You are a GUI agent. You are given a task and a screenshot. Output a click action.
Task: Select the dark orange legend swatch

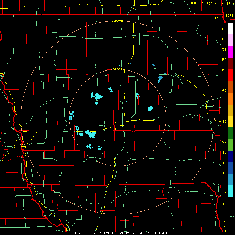[x=231, y=87]
